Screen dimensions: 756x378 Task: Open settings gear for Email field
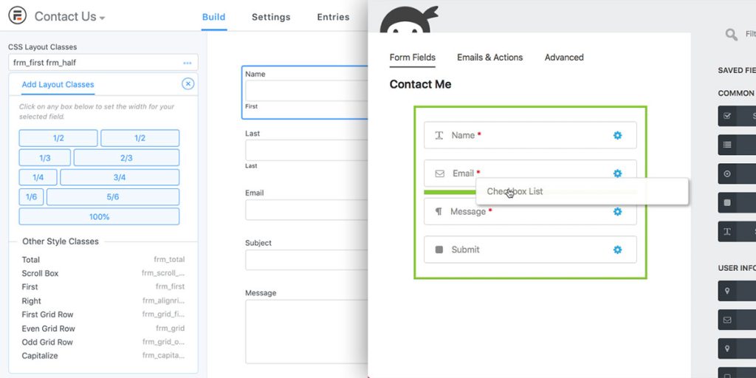[x=617, y=173]
